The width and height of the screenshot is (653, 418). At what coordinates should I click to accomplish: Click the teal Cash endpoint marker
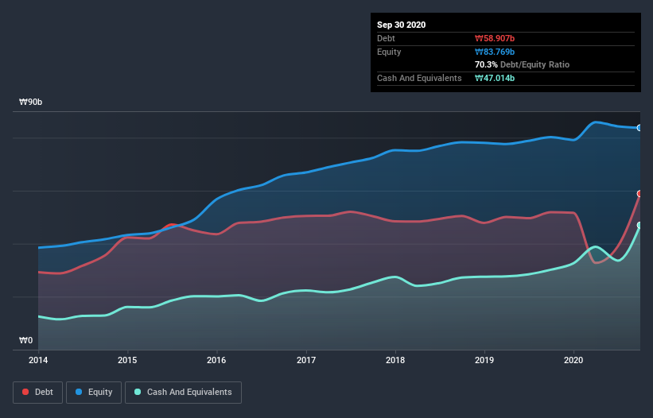(x=639, y=225)
